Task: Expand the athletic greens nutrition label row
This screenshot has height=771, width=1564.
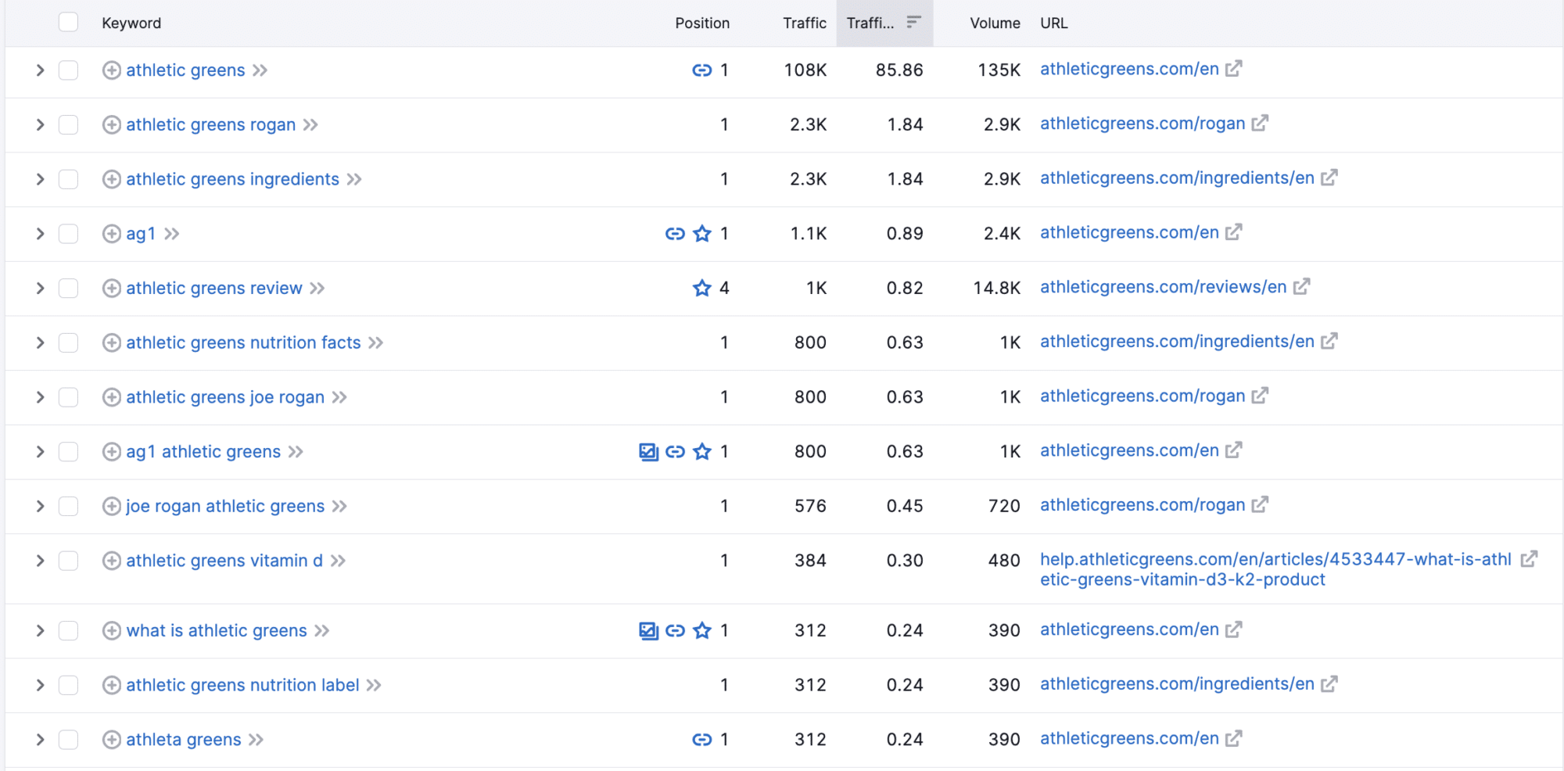Action: click(x=40, y=685)
